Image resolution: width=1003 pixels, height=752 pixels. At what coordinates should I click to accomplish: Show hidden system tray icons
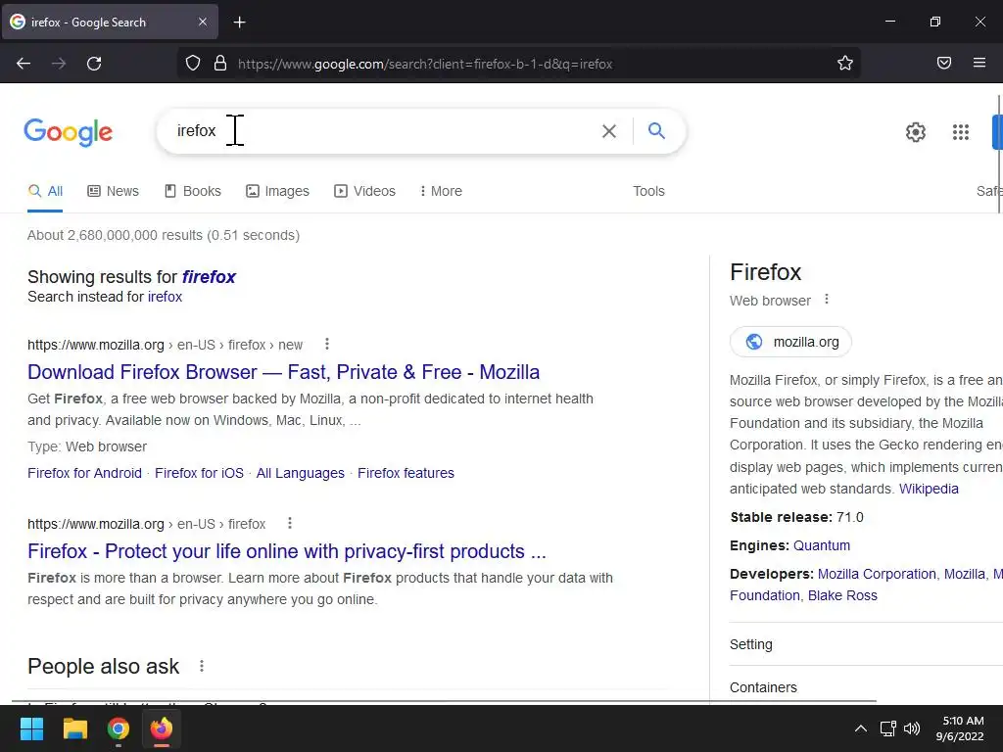pos(861,728)
